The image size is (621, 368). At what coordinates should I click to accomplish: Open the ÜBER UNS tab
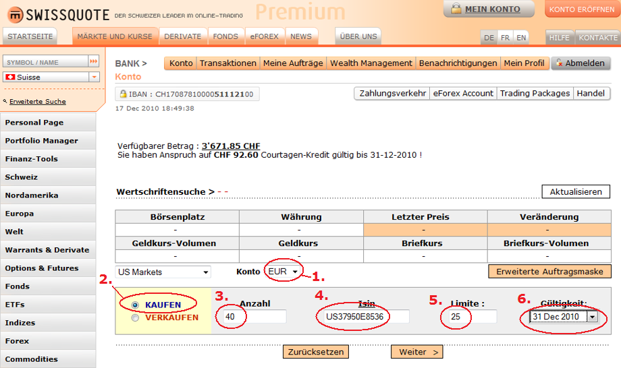click(x=358, y=36)
